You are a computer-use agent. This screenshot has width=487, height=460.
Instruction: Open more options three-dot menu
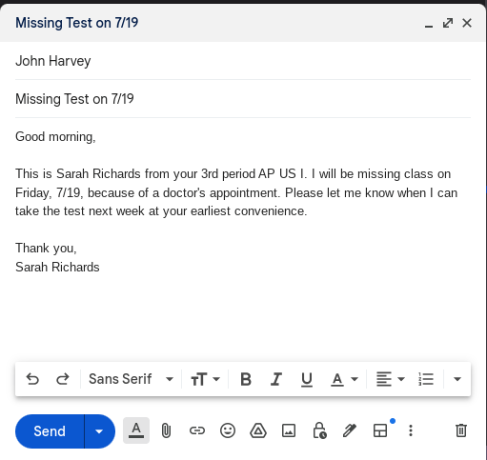(x=411, y=430)
